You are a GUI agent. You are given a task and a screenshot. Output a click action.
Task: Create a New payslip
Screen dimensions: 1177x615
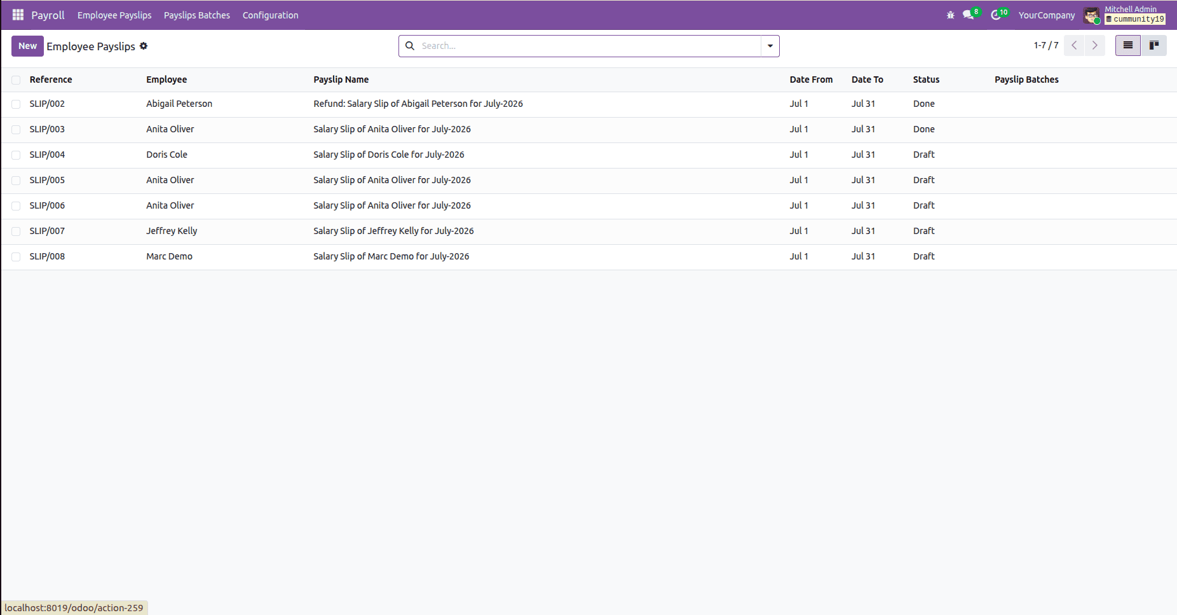[x=27, y=46]
